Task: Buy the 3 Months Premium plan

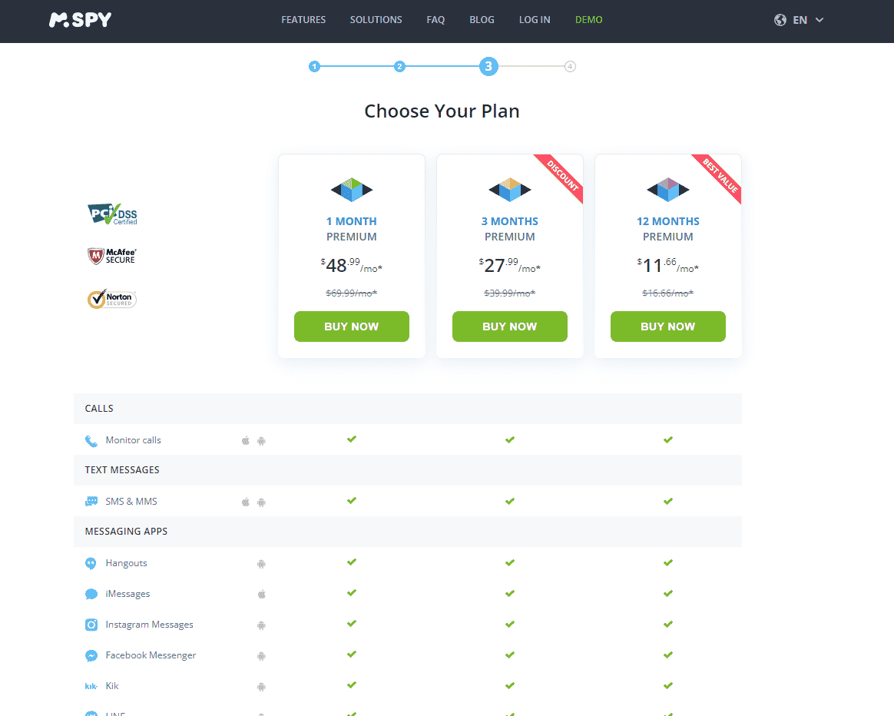Action: point(510,327)
